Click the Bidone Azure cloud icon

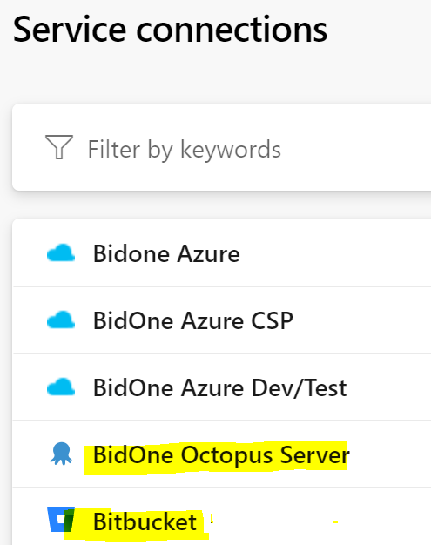click(61, 252)
